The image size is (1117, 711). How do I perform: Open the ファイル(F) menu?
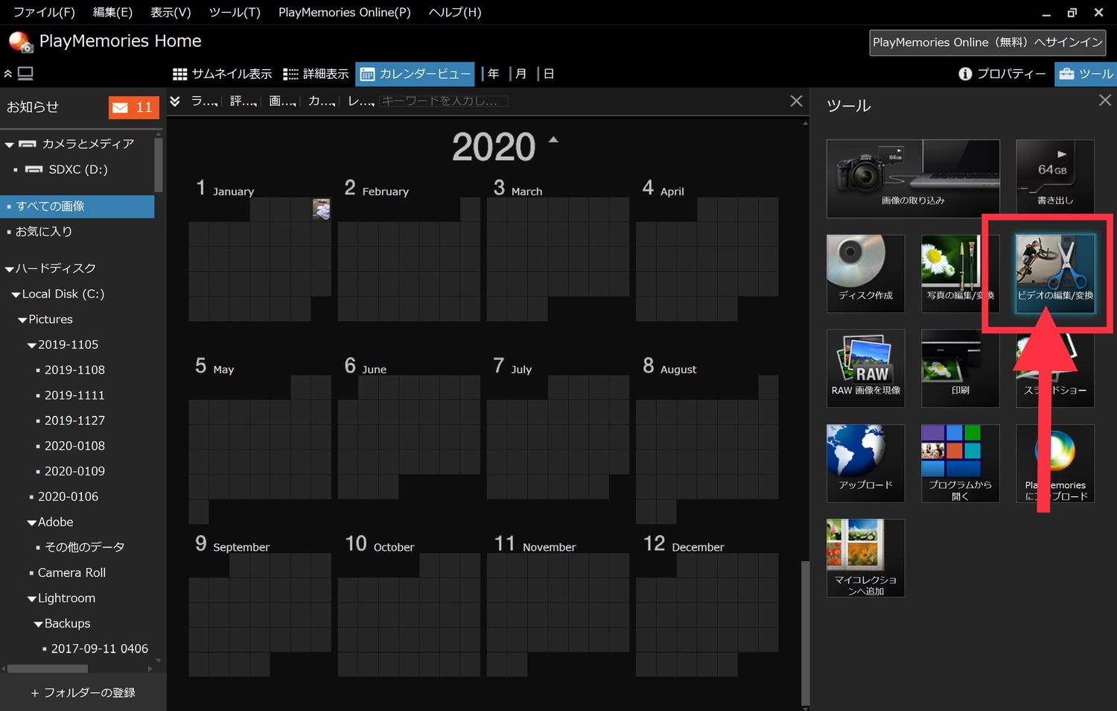44,13
